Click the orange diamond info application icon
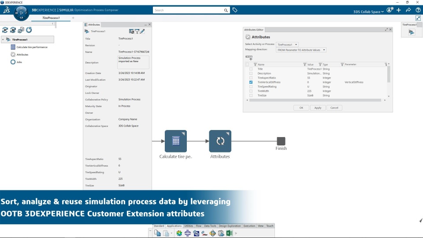Viewport: 423px width, 238px height. tap(212, 233)
